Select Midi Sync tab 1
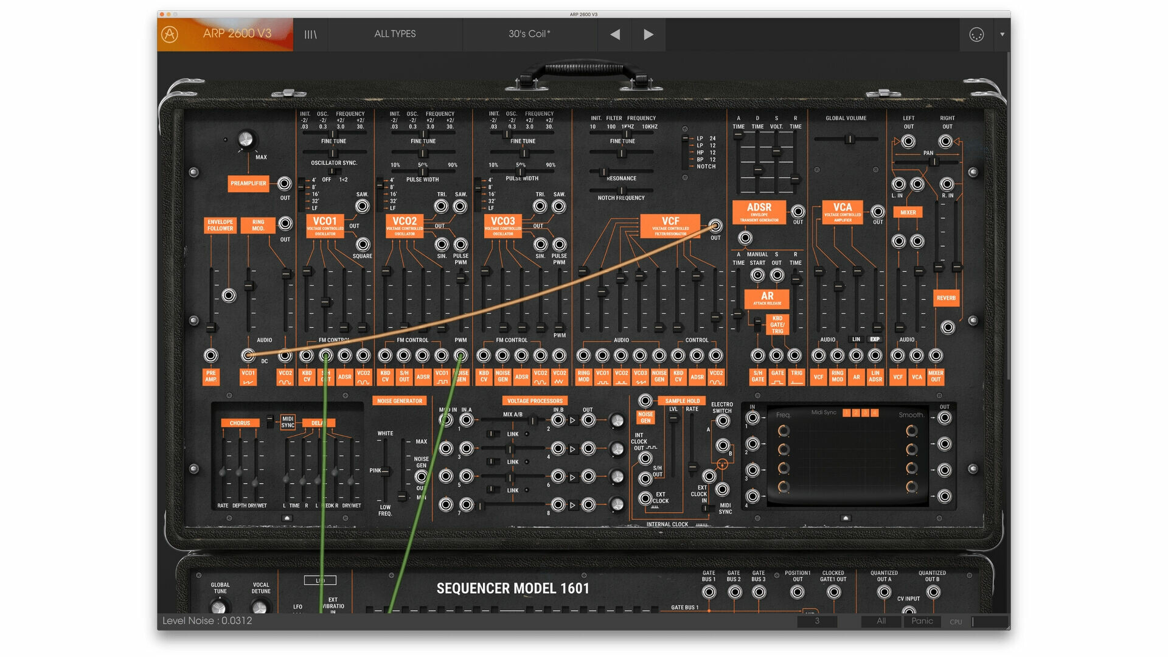The image size is (1168, 657). point(846,413)
